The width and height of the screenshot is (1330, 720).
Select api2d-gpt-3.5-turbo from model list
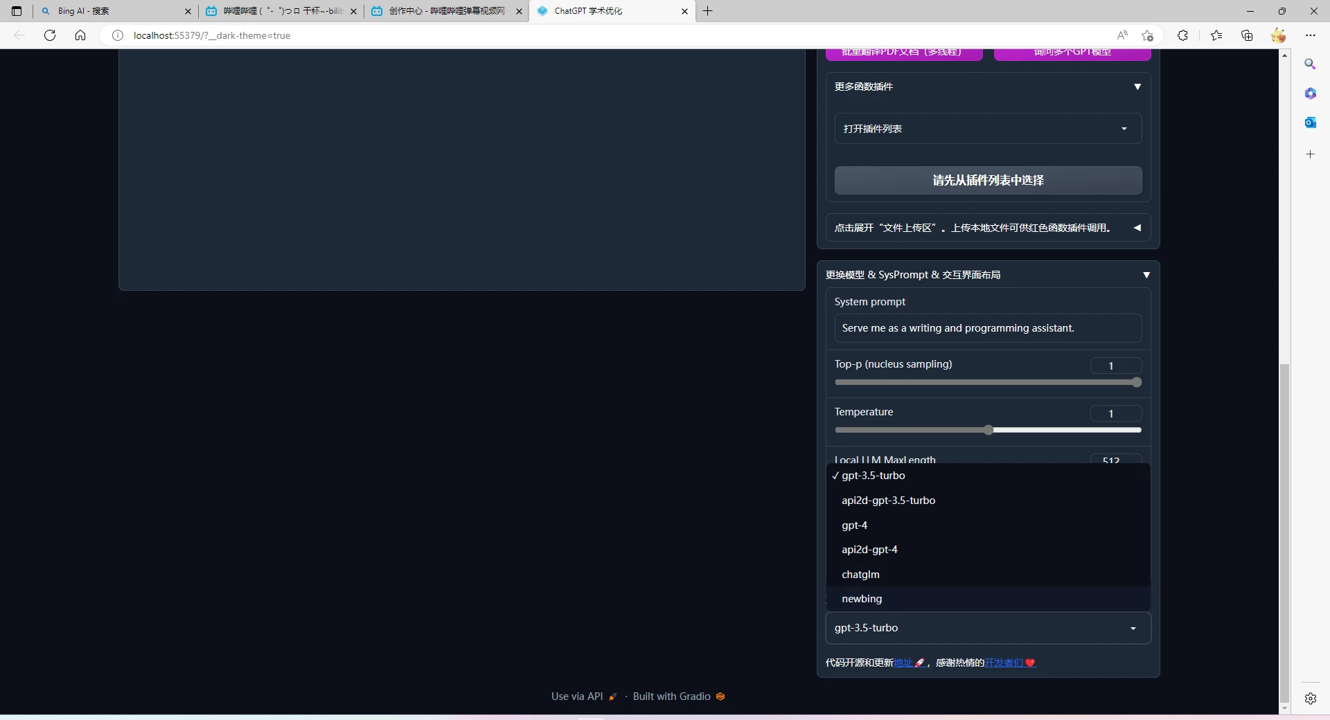click(x=988, y=501)
